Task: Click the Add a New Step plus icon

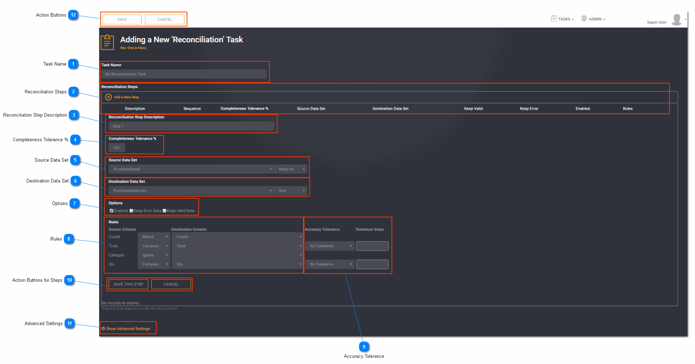Action: 108,97
